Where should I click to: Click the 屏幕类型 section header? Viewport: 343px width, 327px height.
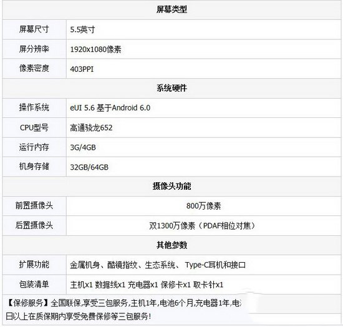(171, 9)
